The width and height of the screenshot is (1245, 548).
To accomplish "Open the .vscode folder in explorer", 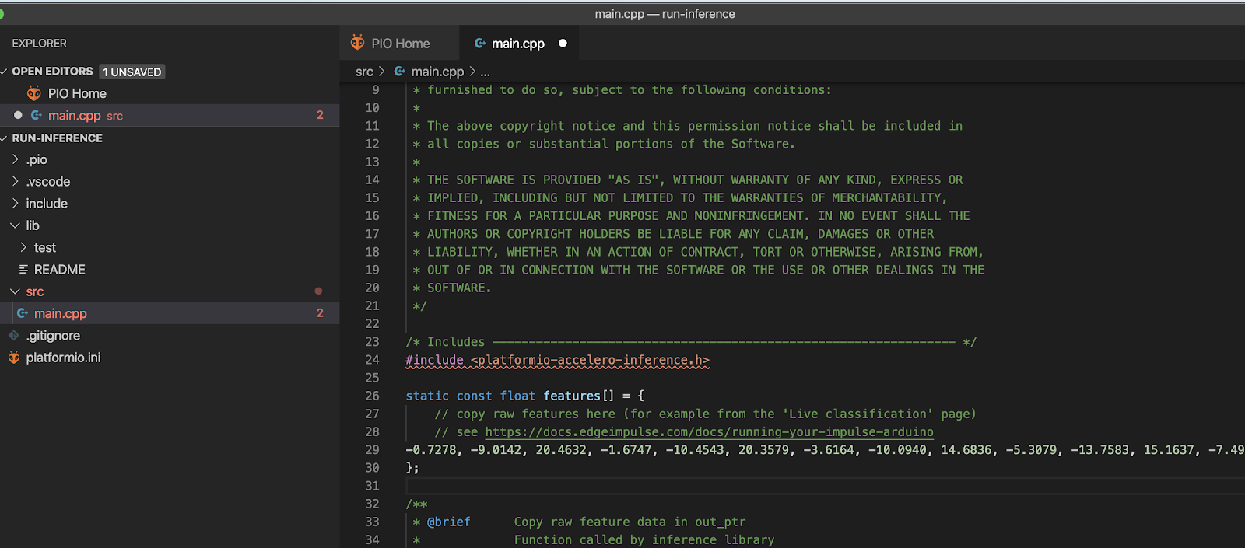I will (47, 182).
